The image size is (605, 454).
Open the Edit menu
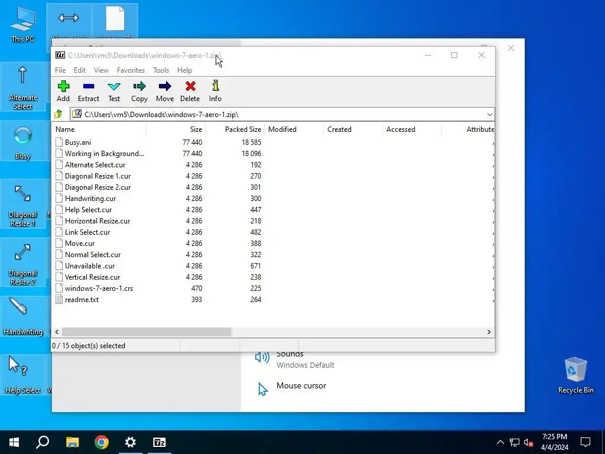(80, 70)
